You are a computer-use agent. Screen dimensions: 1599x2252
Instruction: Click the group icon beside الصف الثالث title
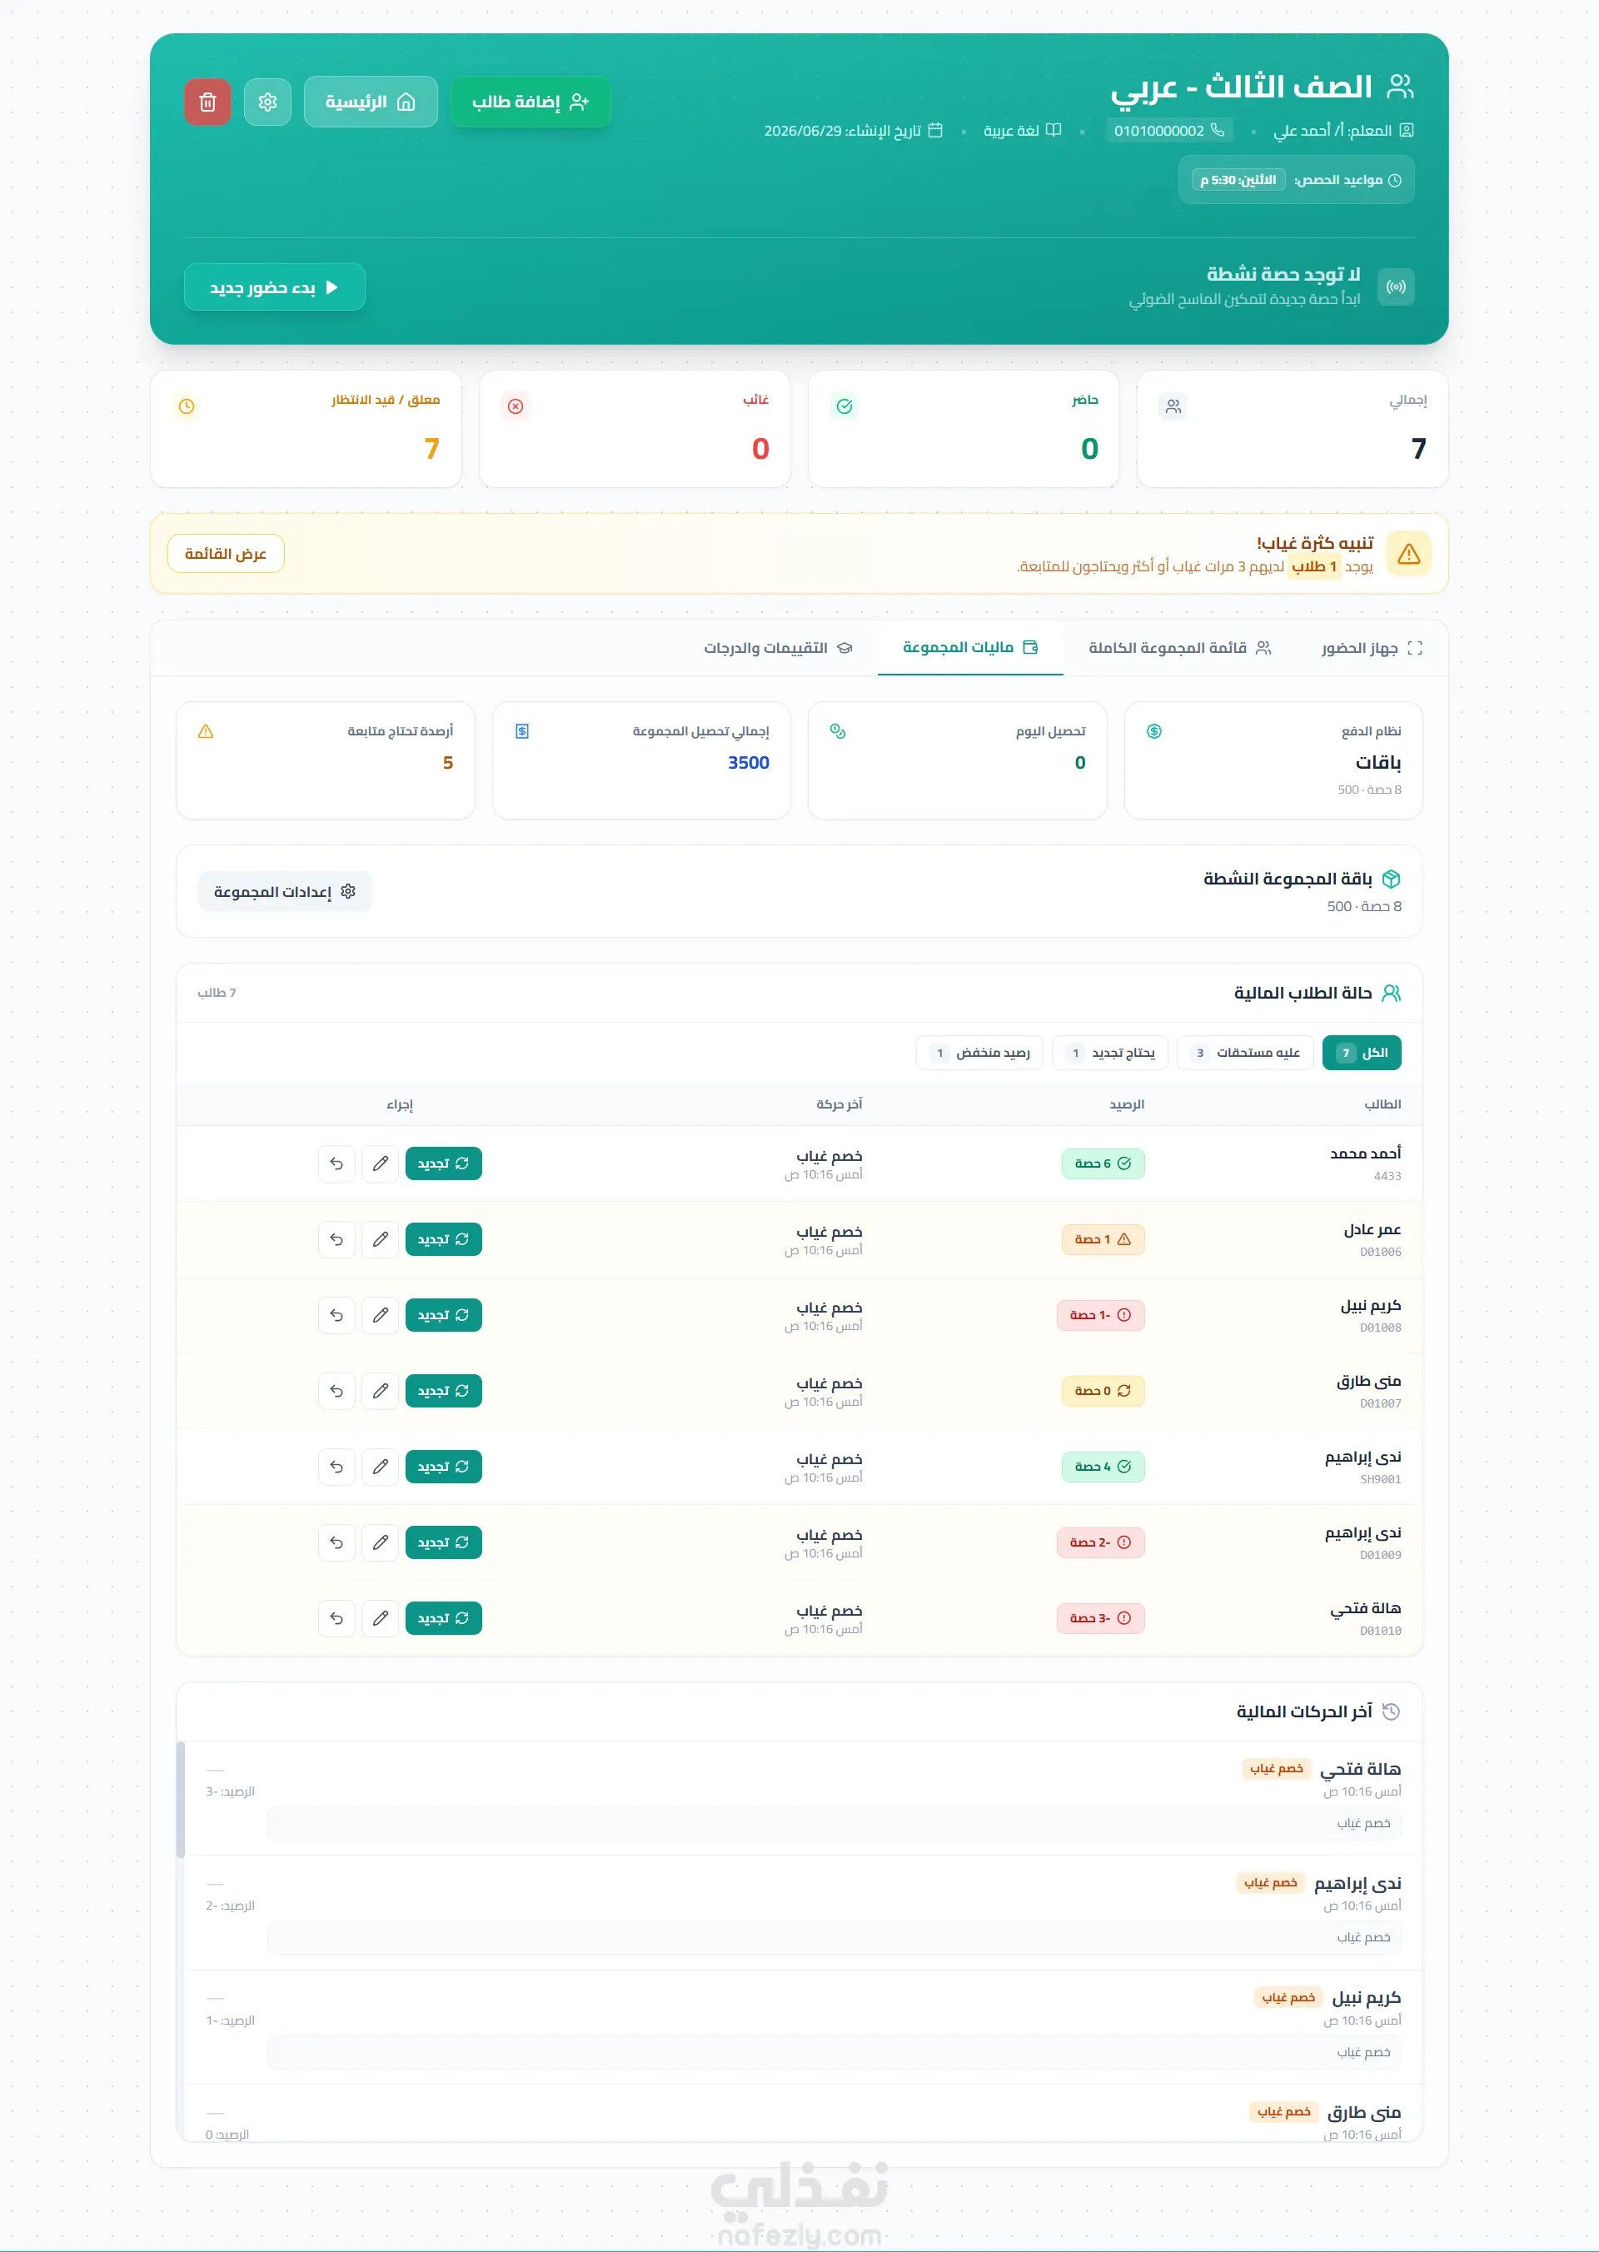[1400, 87]
